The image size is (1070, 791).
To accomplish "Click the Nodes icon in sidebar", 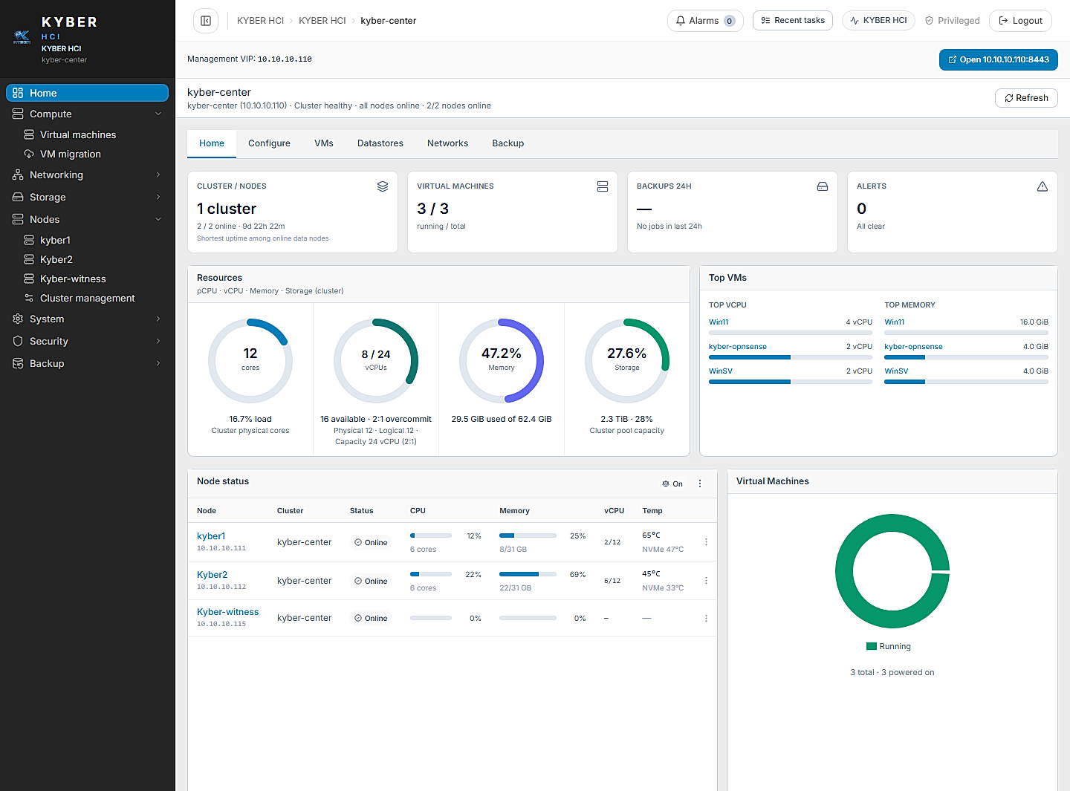I will tap(18, 219).
